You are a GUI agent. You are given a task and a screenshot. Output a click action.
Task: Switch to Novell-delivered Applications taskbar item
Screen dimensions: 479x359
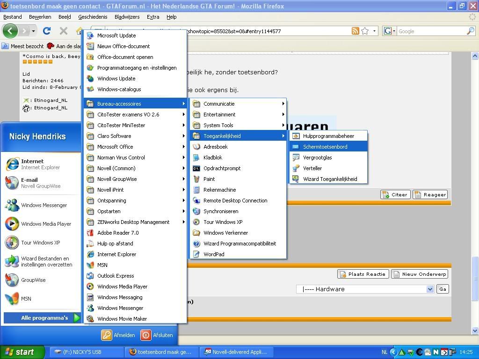[236, 352]
